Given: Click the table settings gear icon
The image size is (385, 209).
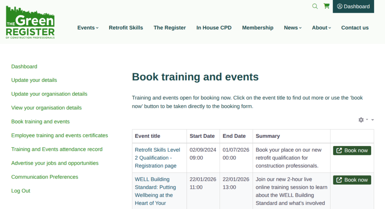Looking at the screenshot, I should point(361,120).
